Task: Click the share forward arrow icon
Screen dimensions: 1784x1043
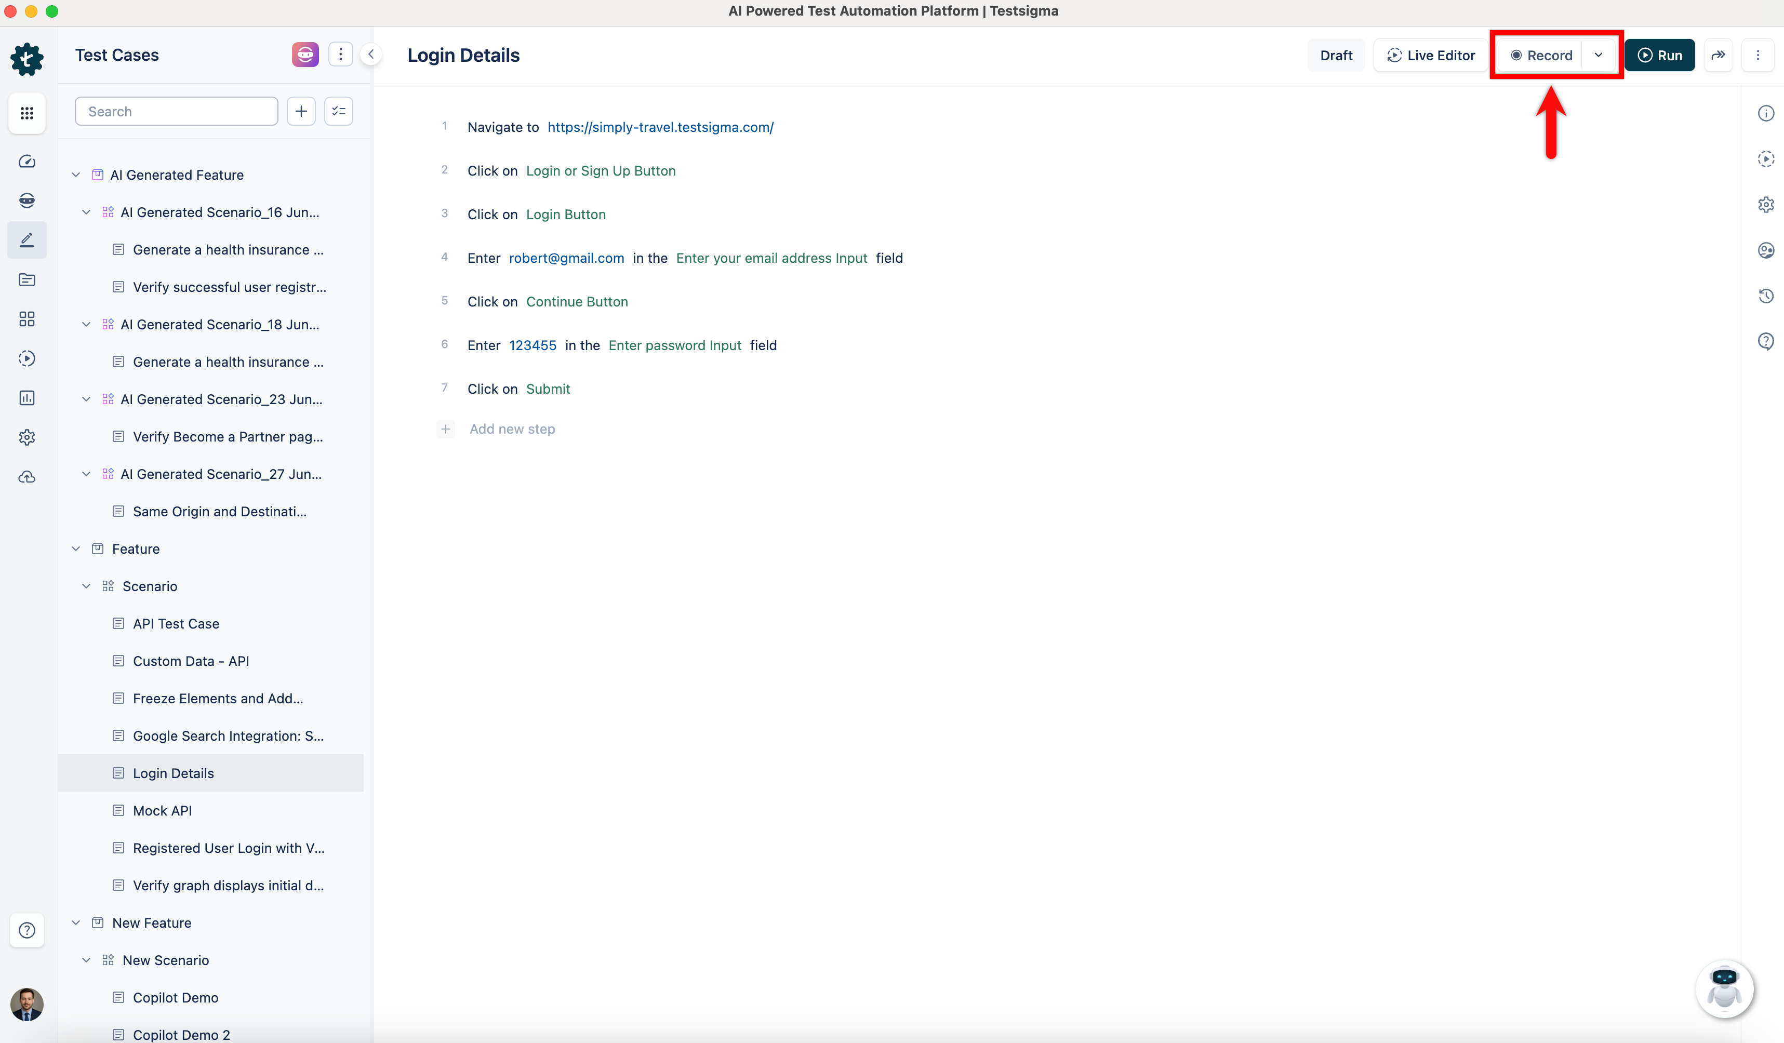Action: [x=1718, y=55]
